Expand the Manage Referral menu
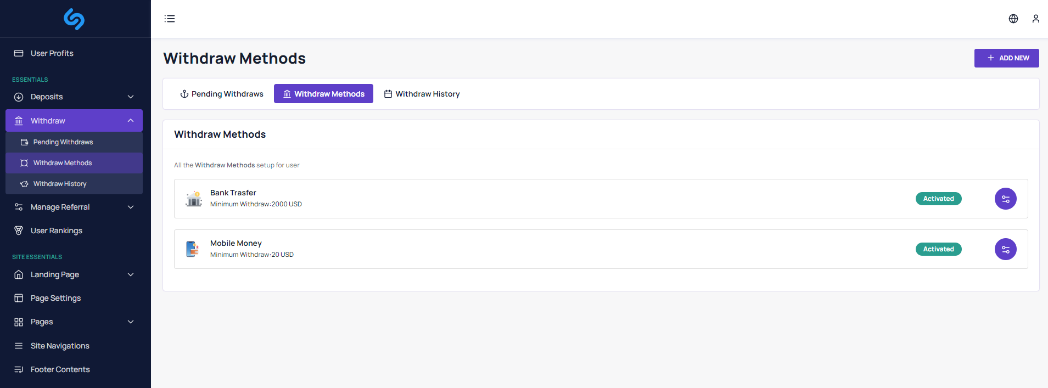The image size is (1048, 388). [x=74, y=207]
